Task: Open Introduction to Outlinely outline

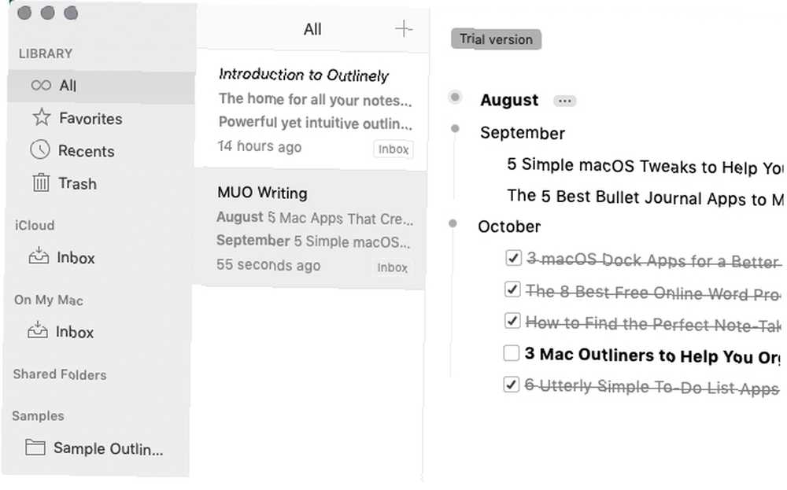Action: [312, 109]
